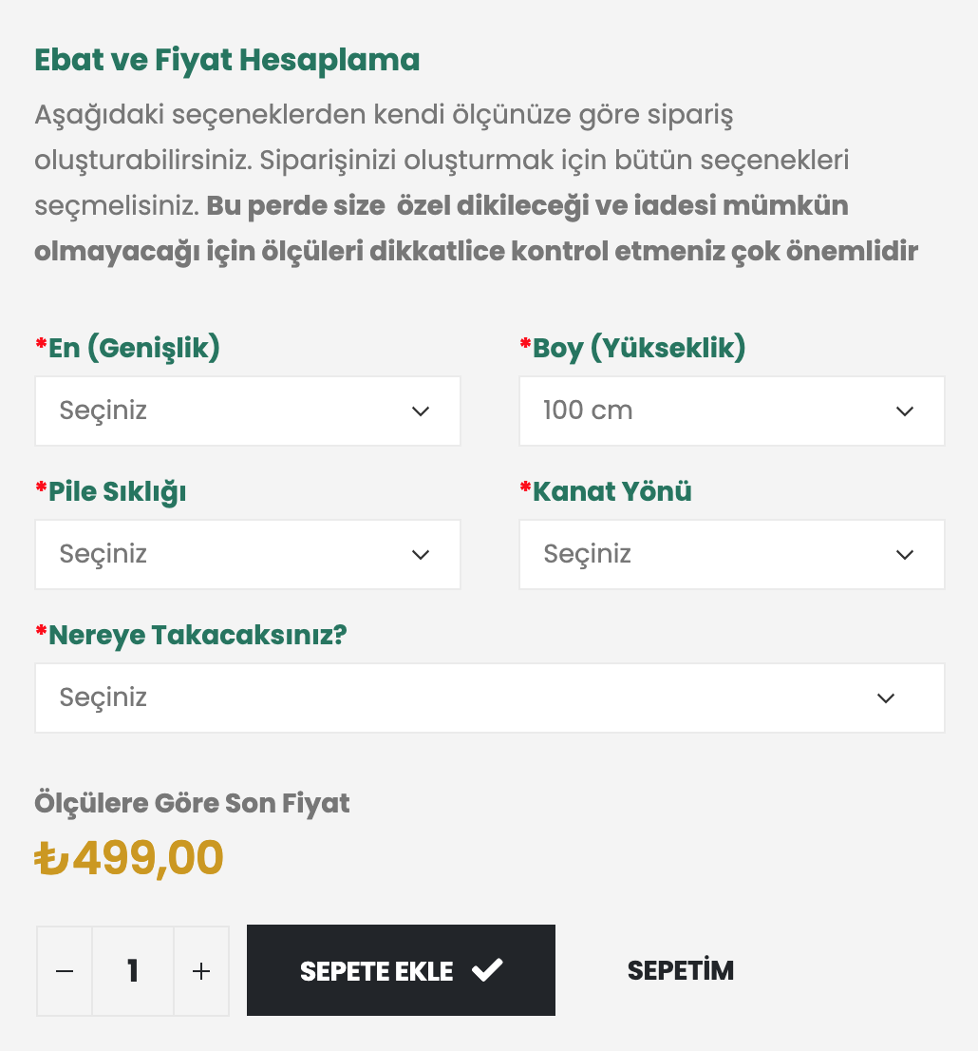This screenshot has height=1051, width=978.
Task: Open the Boy (Yükseklik) dropdown showing 100 cm
Action: pos(731,411)
